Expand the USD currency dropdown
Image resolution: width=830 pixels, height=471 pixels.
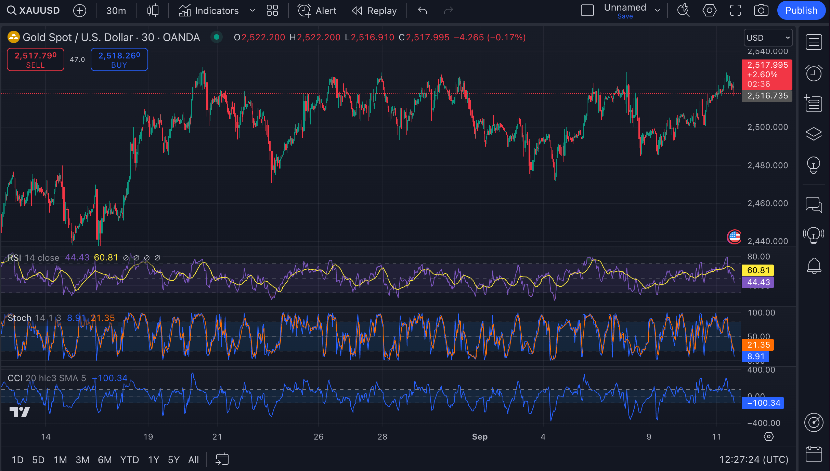pos(768,38)
